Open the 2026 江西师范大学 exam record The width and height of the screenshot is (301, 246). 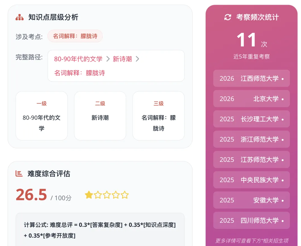point(251,78)
